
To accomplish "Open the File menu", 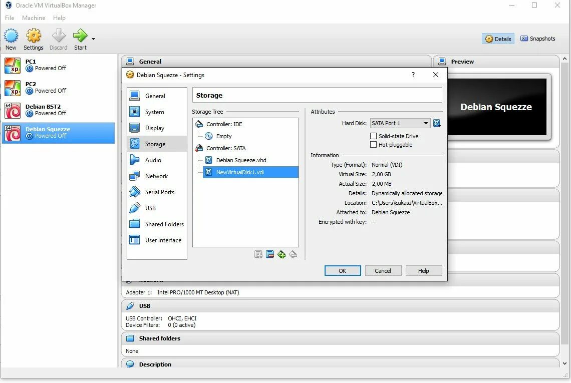I will click(10, 18).
